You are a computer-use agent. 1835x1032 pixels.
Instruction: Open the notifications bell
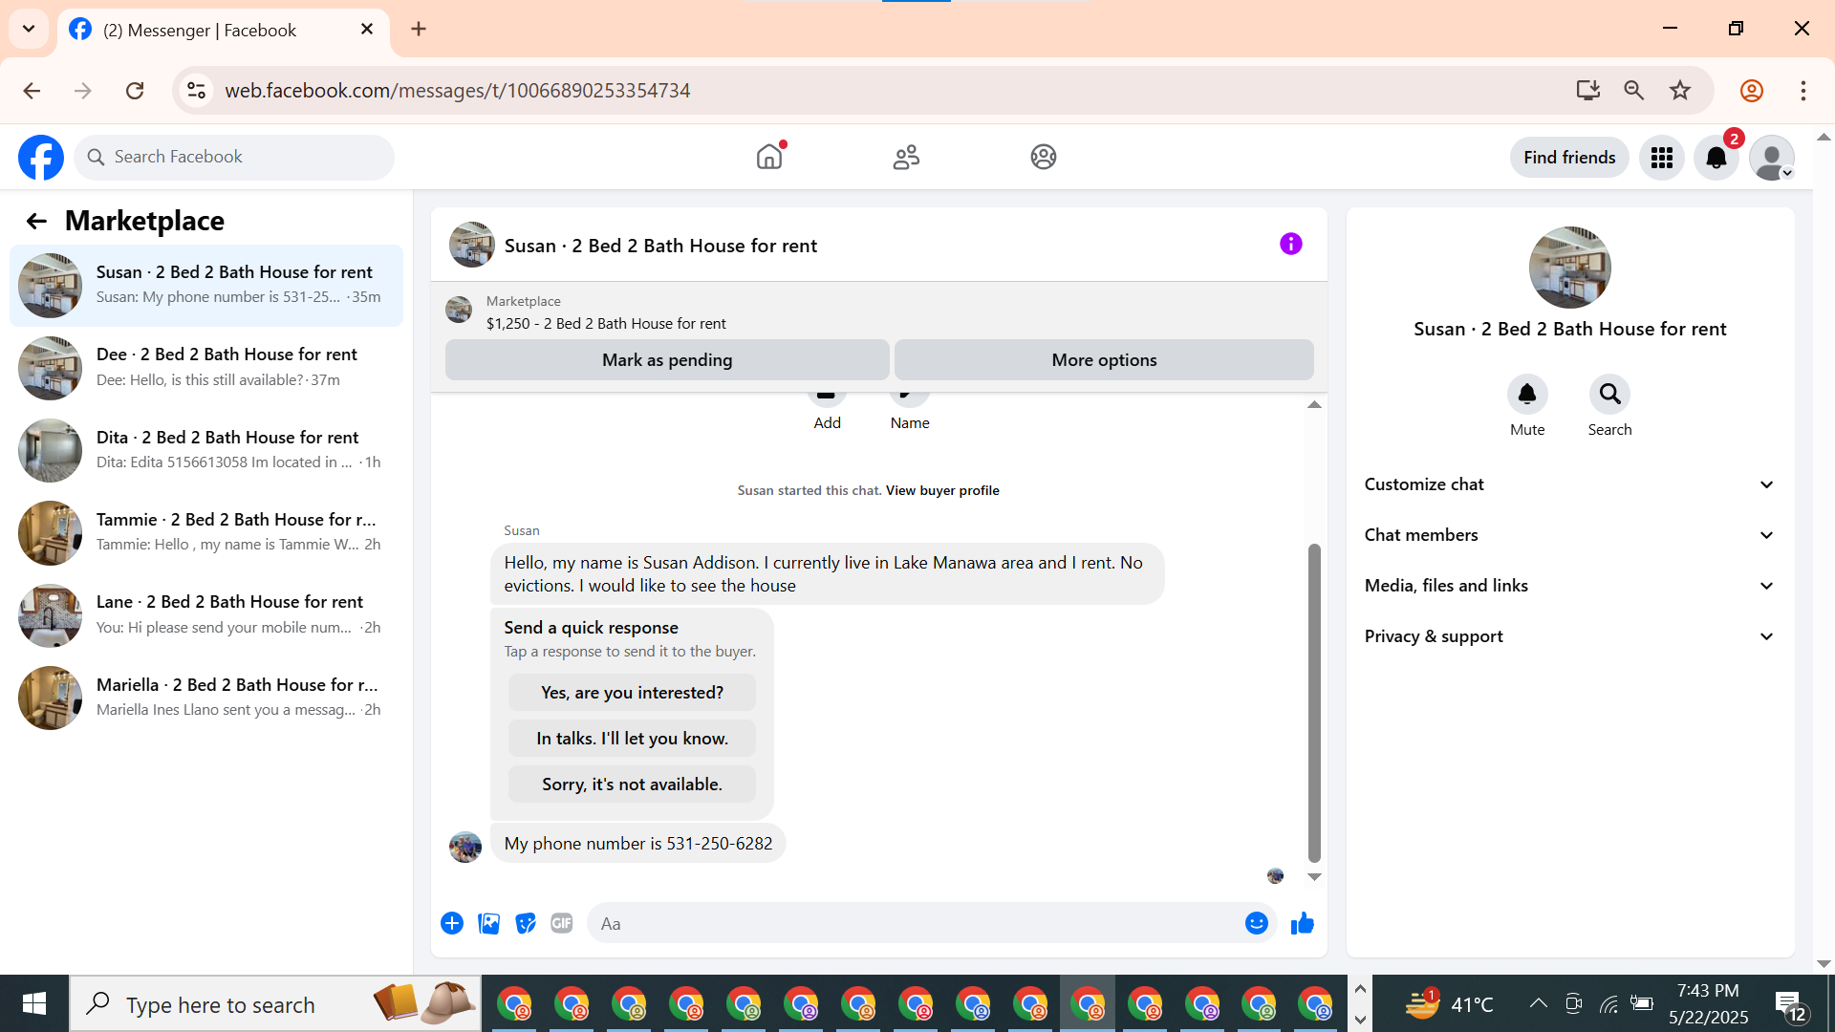point(1716,158)
